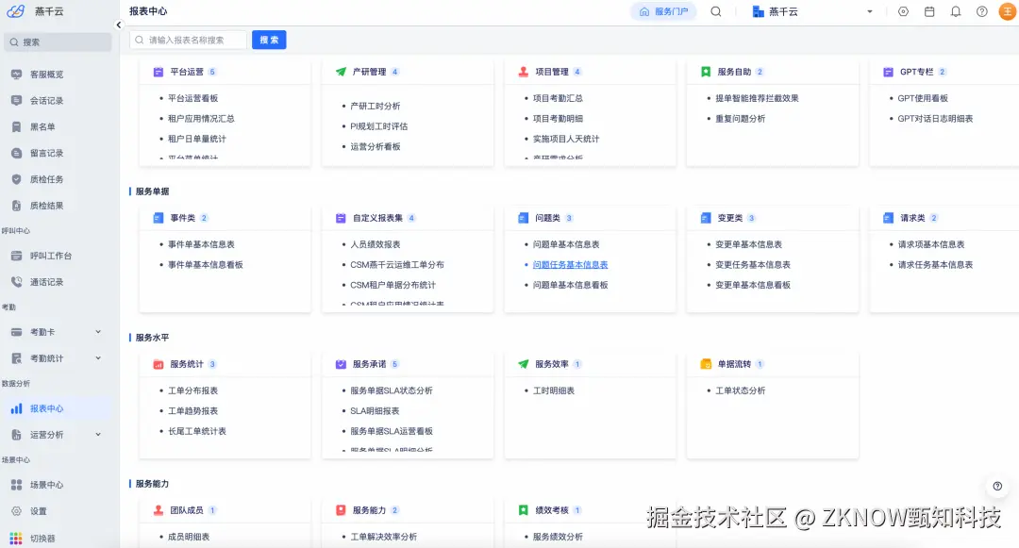Image resolution: width=1019 pixels, height=548 pixels.
Task: Click the 团队成员 person icon
Action: pos(158,510)
